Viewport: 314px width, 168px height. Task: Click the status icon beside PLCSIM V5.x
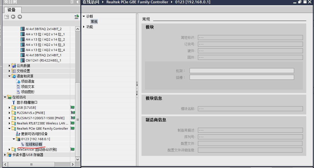[x=73, y=113]
